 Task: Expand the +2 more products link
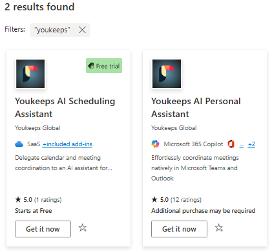(251, 144)
